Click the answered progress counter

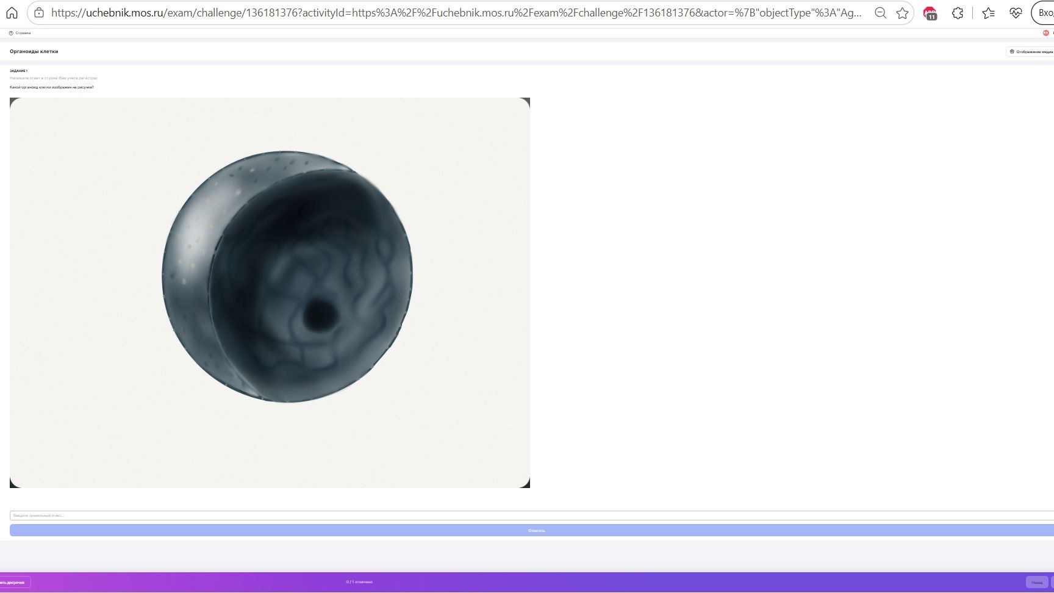pos(359,582)
